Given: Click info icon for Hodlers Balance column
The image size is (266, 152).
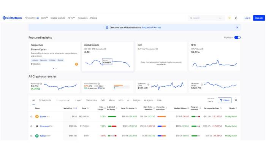Looking at the screenshot, I should pyautogui.click(x=188, y=108).
